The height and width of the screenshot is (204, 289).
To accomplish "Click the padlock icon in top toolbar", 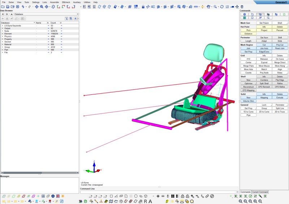I will [x=143, y=7].
